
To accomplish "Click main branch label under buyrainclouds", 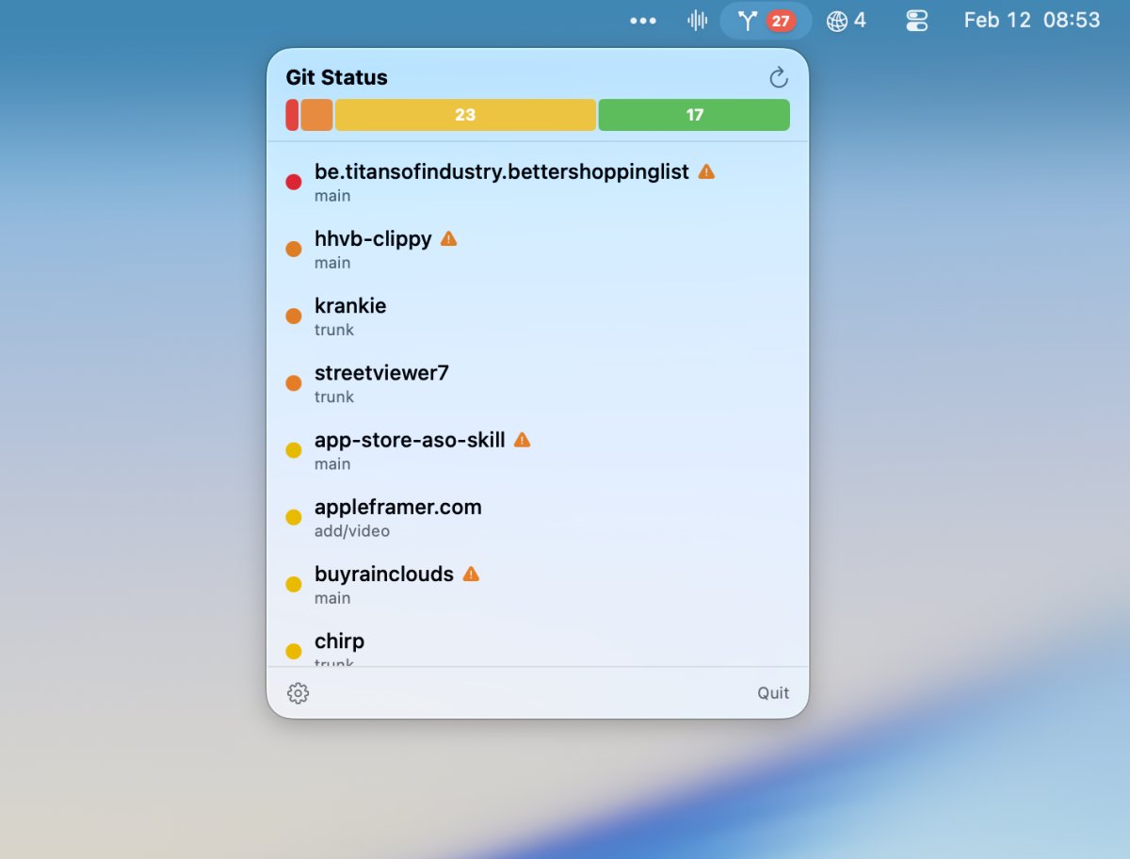I will [x=332, y=598].
